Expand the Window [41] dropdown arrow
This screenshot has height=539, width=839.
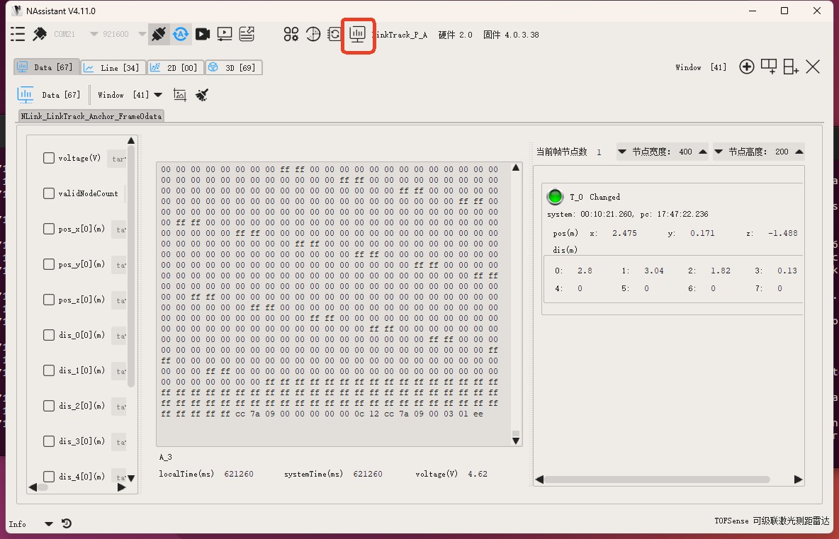(158, 95)
